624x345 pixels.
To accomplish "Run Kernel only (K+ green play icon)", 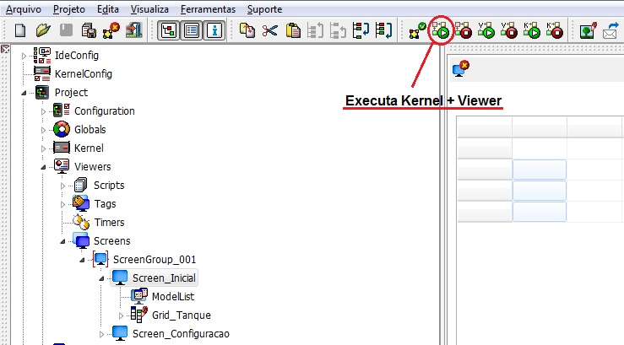I will pyautogui.click(x=532, y=30).
